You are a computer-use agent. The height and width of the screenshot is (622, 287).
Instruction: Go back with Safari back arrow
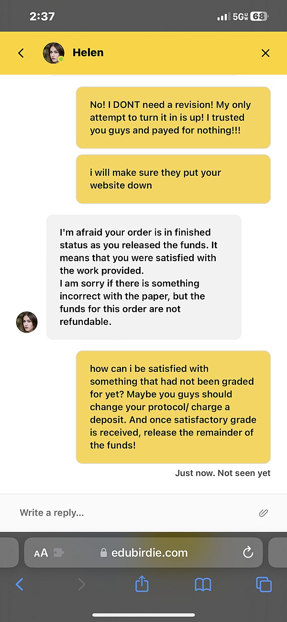tap(20, 584)
